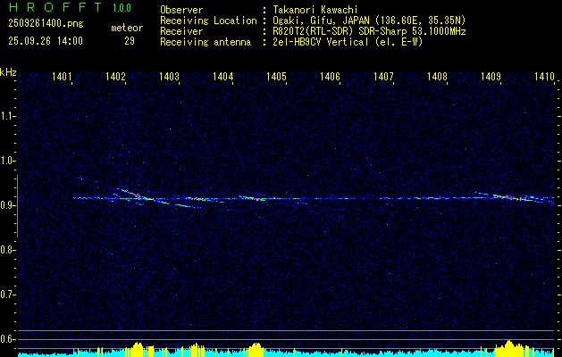Click time marker 1410
The height and width of the screenshot is (357, 562).
tap(544, 76)
